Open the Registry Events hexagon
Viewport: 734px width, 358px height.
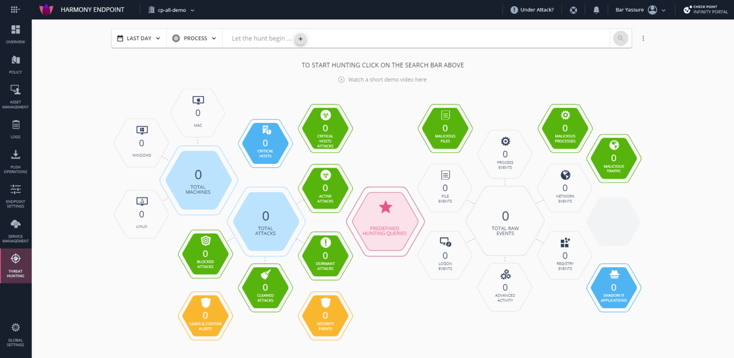click(565, 255)
